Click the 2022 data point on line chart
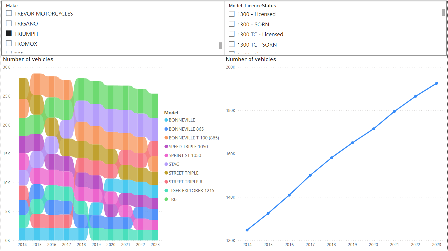Screen dimensions: 448x251 coord(415,96)
